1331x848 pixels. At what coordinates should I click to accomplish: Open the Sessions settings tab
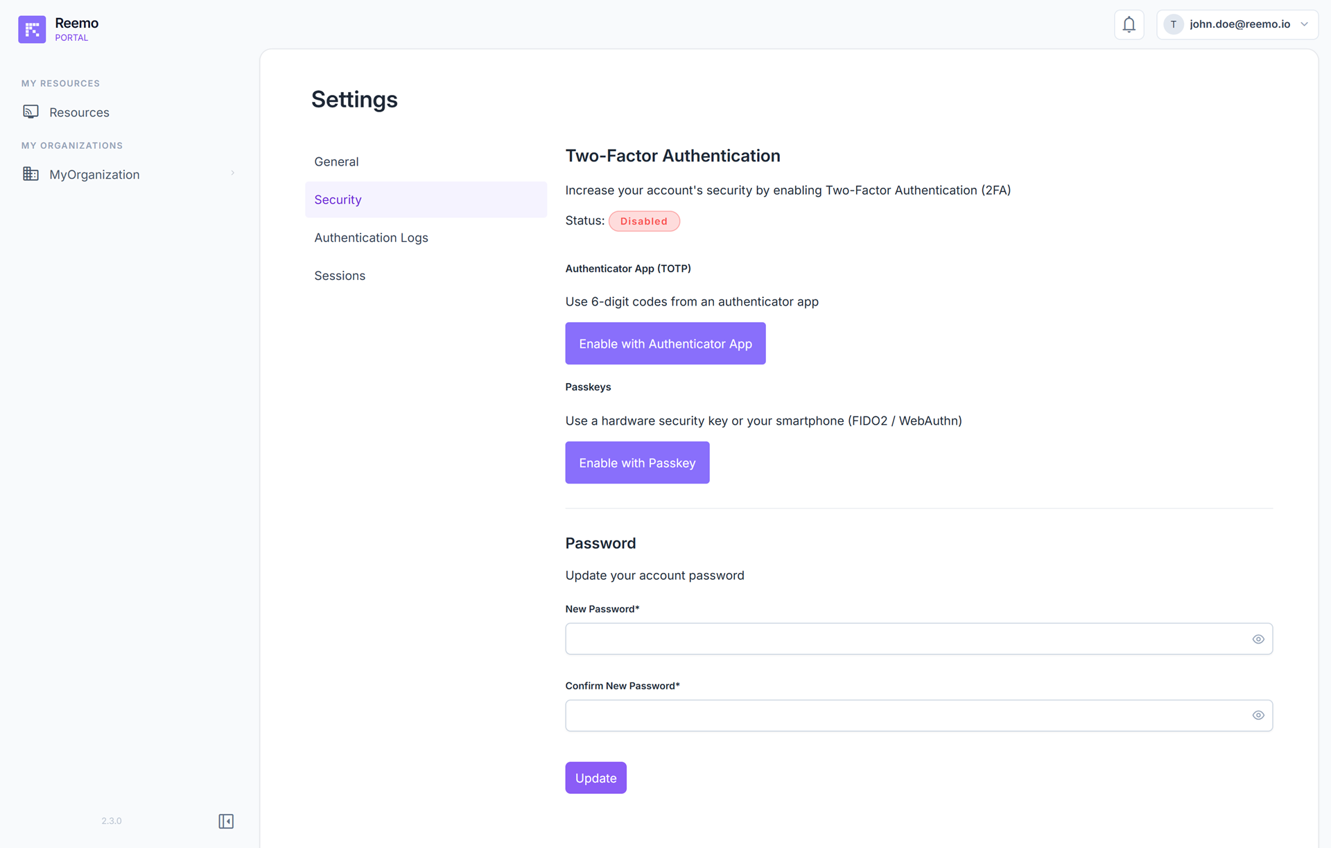(x=426, y=276)
